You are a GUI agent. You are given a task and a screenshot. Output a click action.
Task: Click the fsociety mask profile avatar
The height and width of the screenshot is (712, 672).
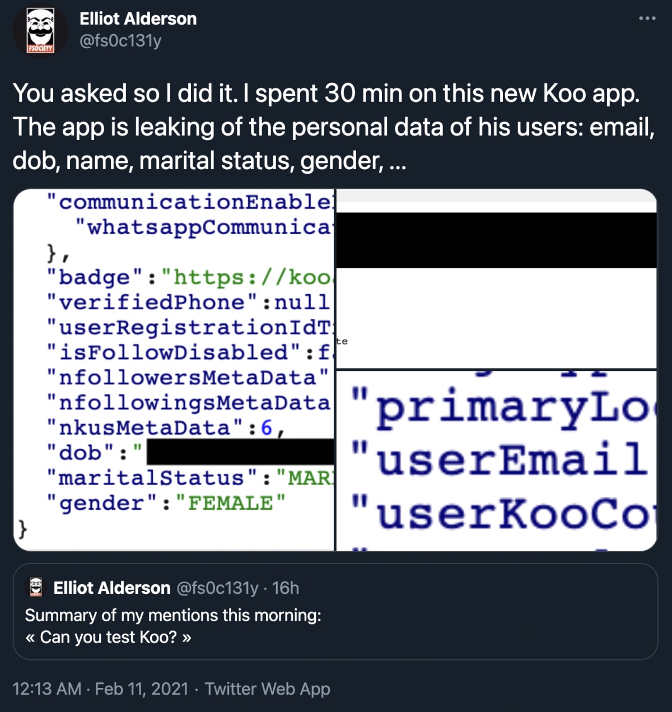tap(40, 32)
